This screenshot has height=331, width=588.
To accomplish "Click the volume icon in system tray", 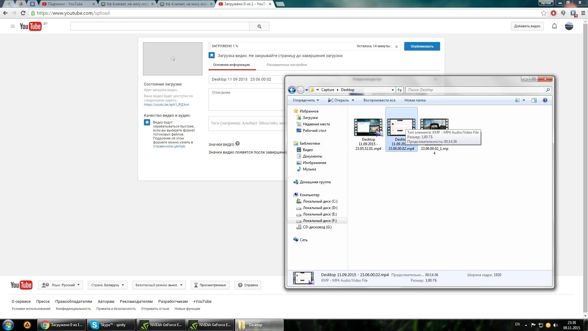I will pos(556,325).
